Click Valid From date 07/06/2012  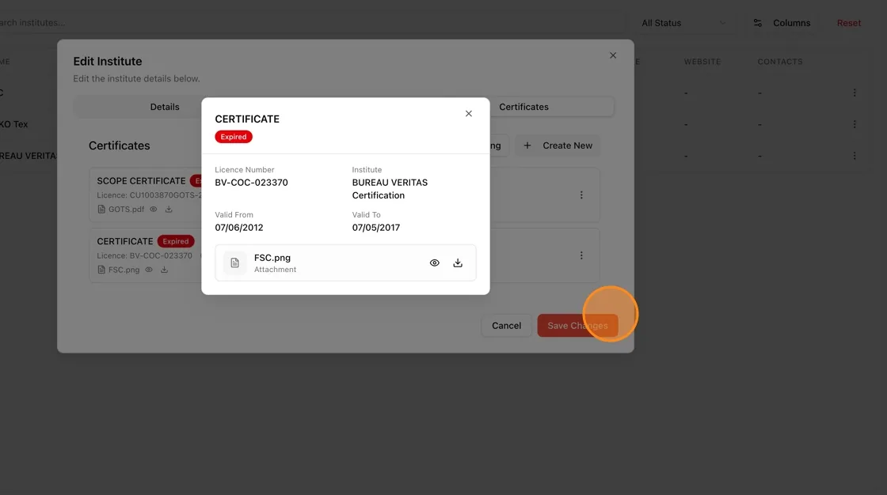(238, 228)
